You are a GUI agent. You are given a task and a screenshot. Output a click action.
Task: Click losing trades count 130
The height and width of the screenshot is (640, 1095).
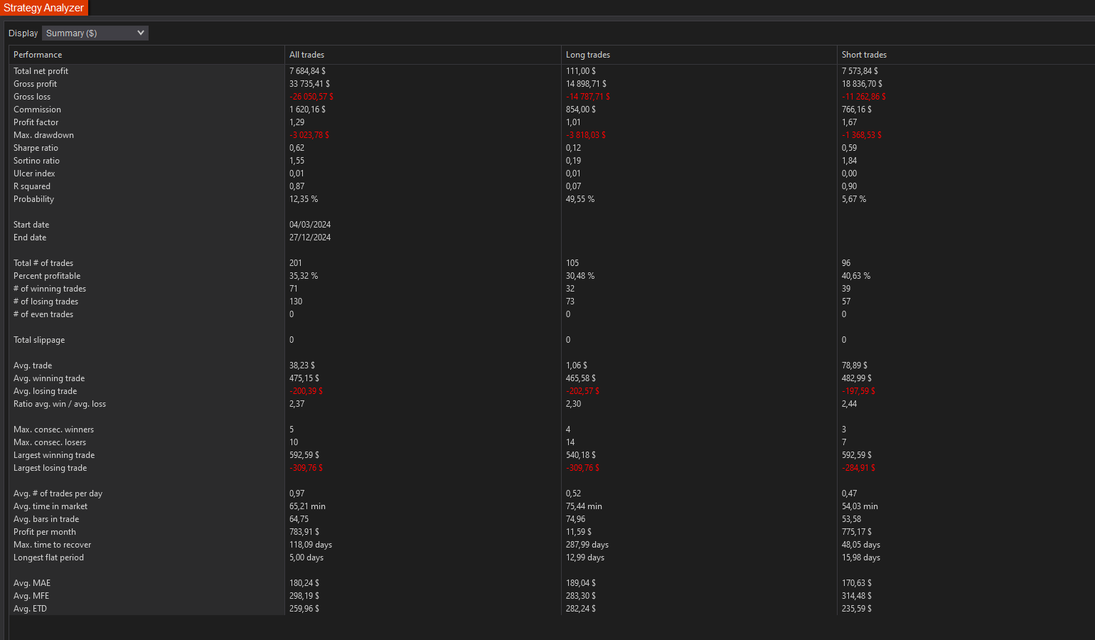tap(296, 302)
